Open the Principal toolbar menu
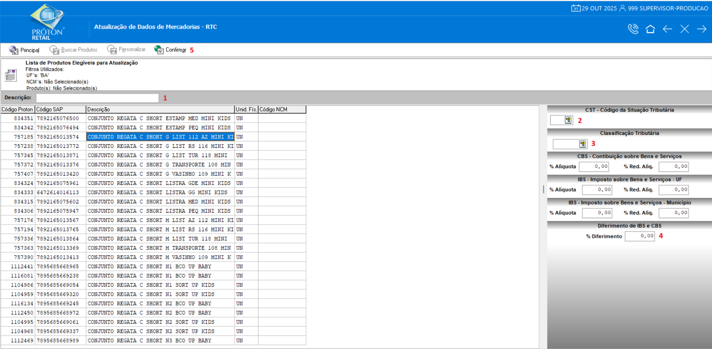 click(24, 50)
